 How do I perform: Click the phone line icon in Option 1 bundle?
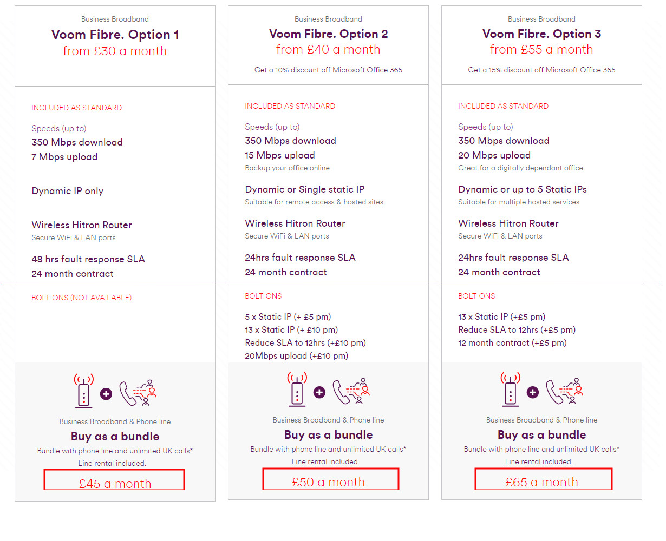pos(138,393)
